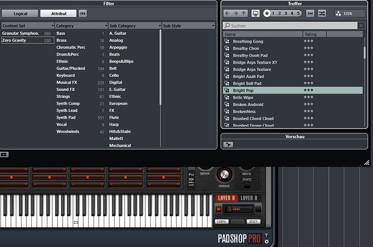Open the Category column dropdown
373x247 pixels.
[x=106, y=26]
